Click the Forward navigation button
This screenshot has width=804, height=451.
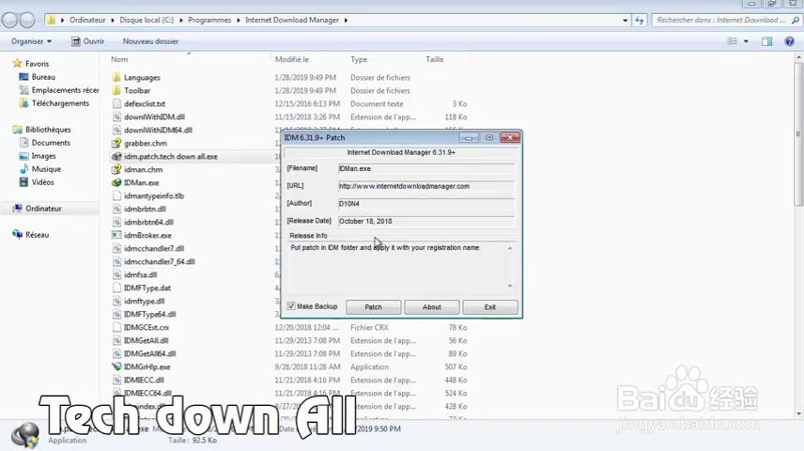[x=26, y=20]
